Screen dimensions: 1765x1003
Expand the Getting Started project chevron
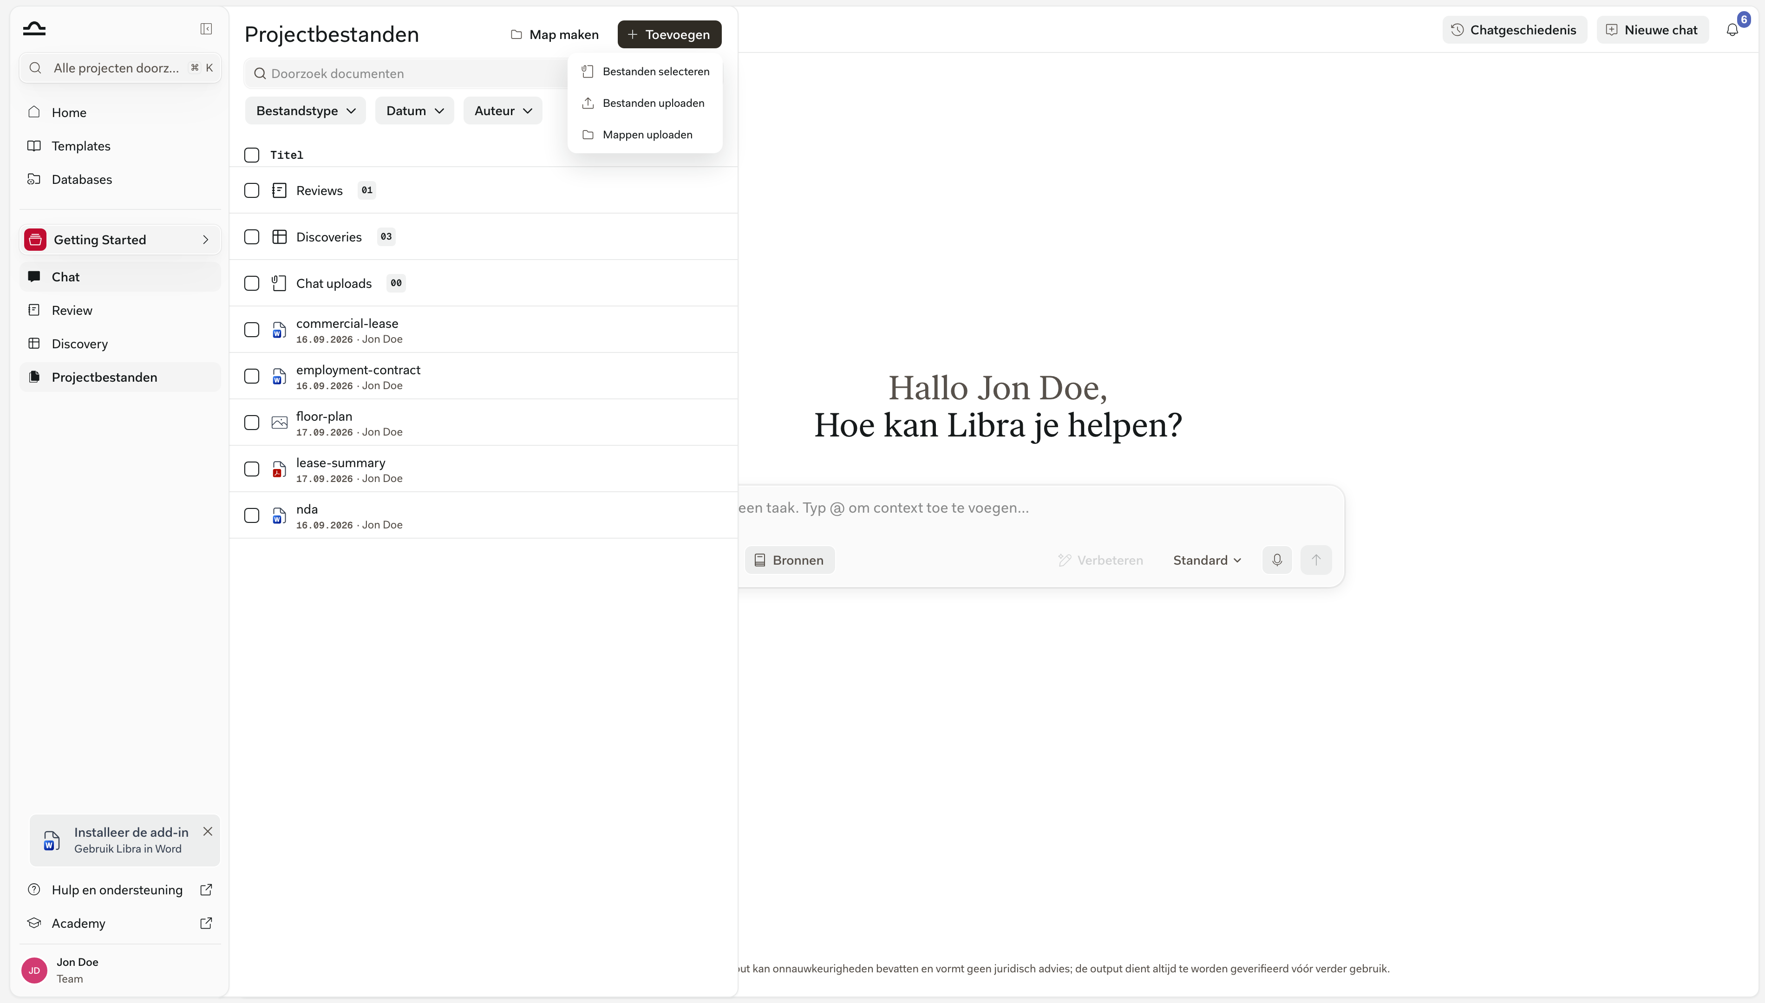click(x=205, y=240)
